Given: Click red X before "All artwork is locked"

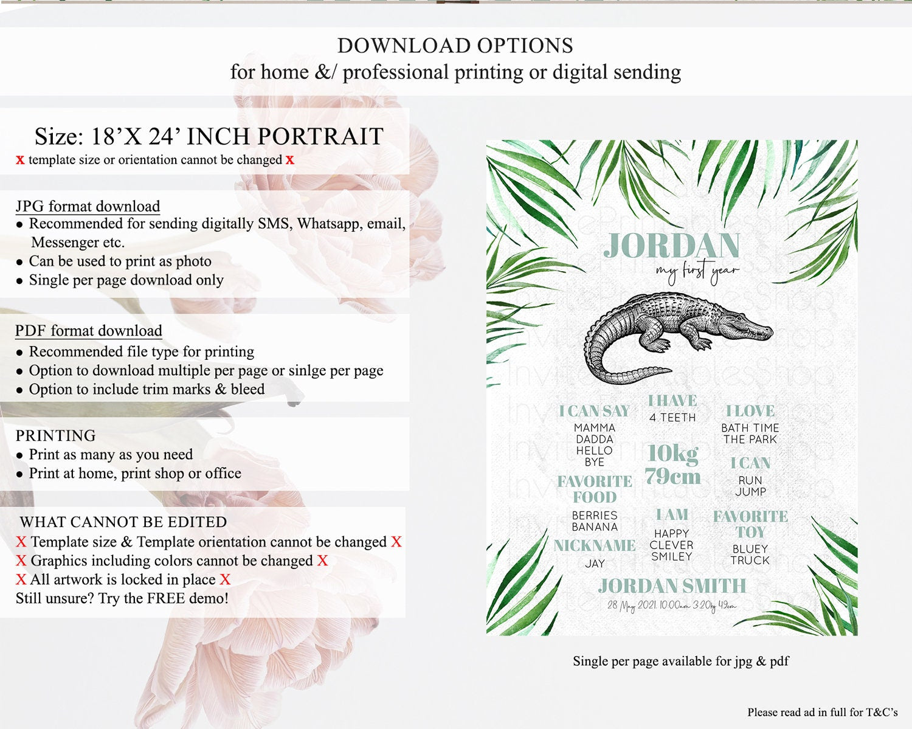Looking at the screenshot, I should pyautogui.click(x=21, y=579).
